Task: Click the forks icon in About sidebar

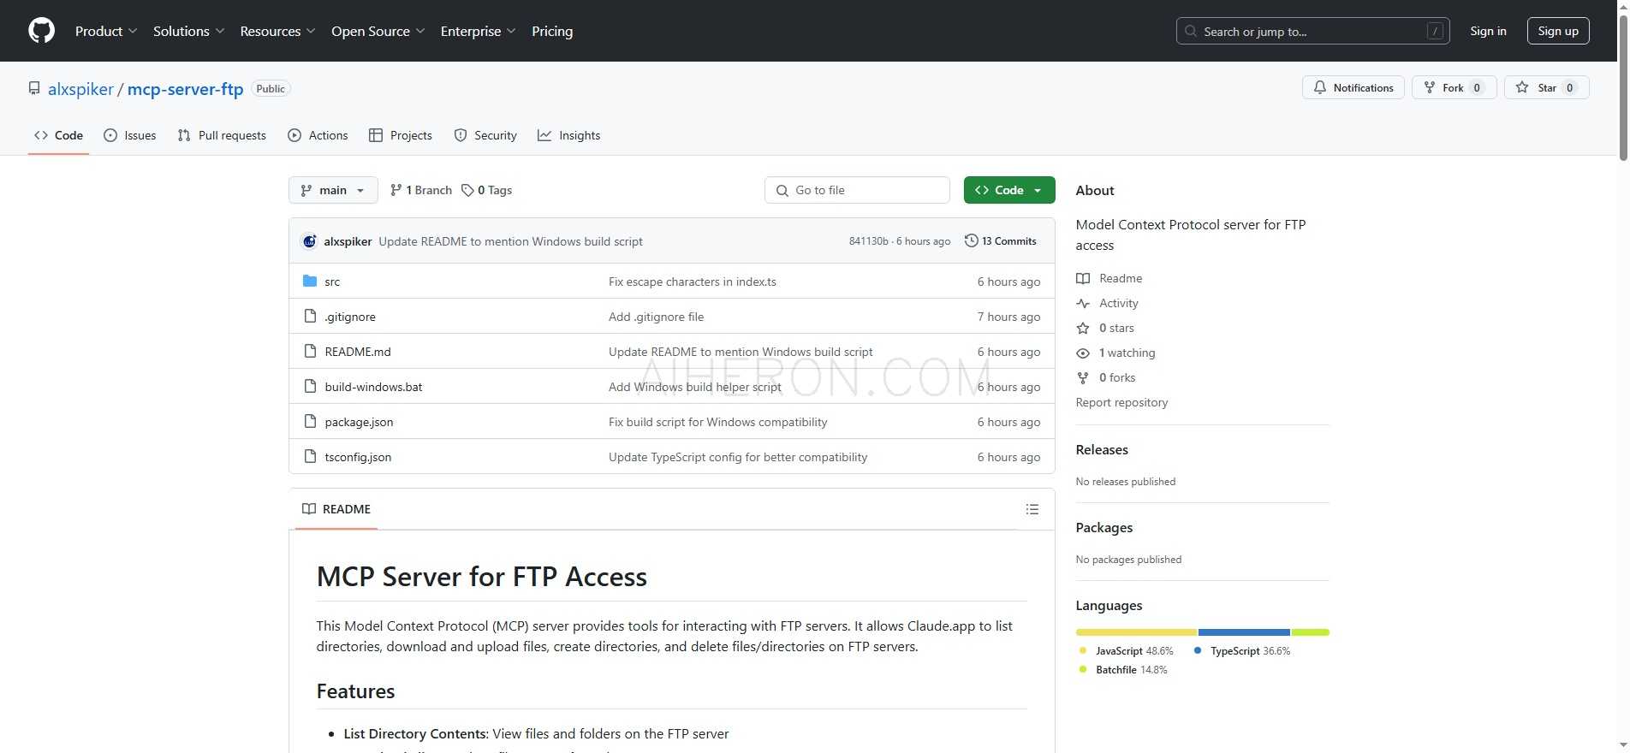Action: click(x=1083, y=377)
